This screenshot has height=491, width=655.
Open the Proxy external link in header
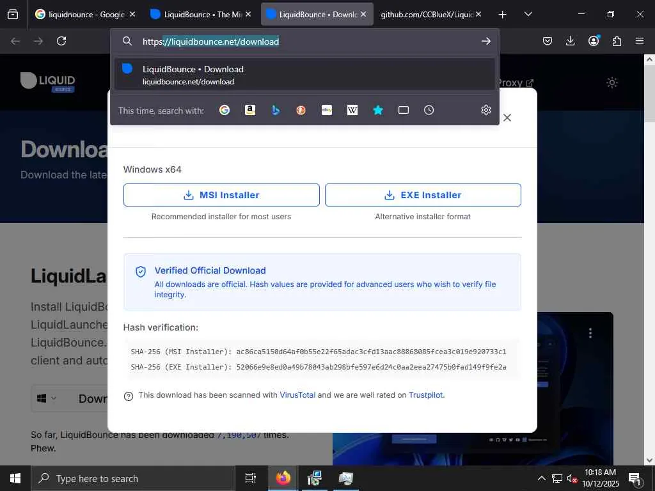click(x=515, y=82)
